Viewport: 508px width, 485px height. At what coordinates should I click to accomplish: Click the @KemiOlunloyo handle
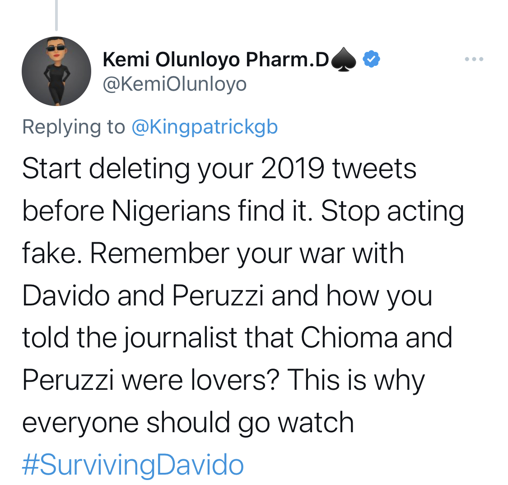point(175,84)
